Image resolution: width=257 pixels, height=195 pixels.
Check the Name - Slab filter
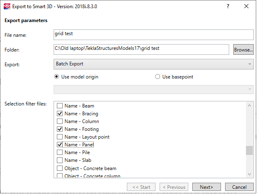(x=60, y=160)
